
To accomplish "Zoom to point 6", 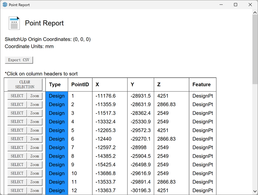I will [35, 139].
